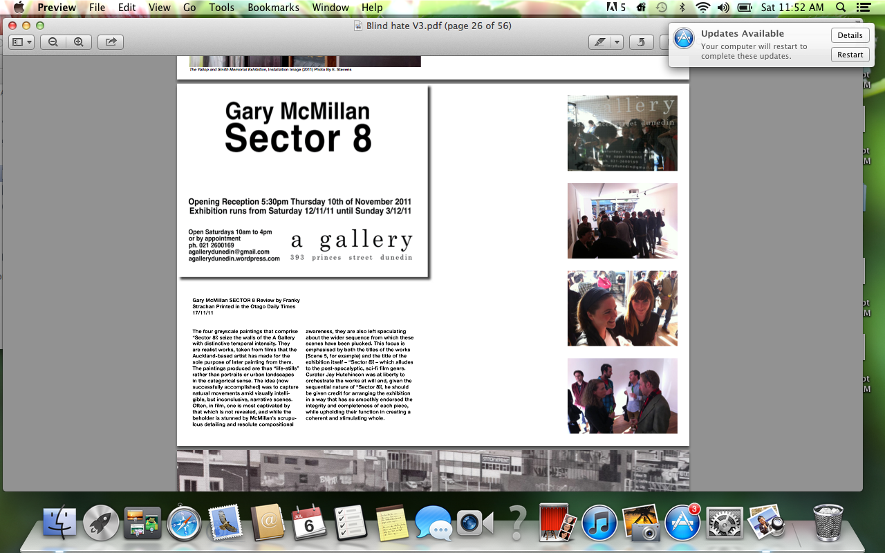Click the zoom out magnifier button

pyautogui.click(x=53, y=42)
